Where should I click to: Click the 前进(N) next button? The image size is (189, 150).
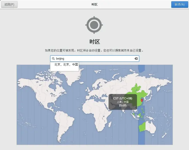pos(180,5)
